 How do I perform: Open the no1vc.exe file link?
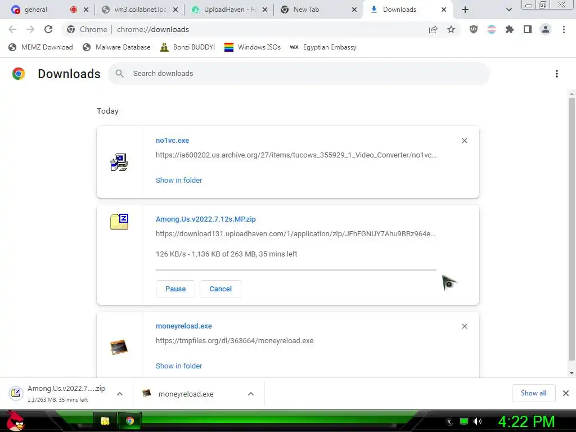pyautogui.click(x=172, y=140)
